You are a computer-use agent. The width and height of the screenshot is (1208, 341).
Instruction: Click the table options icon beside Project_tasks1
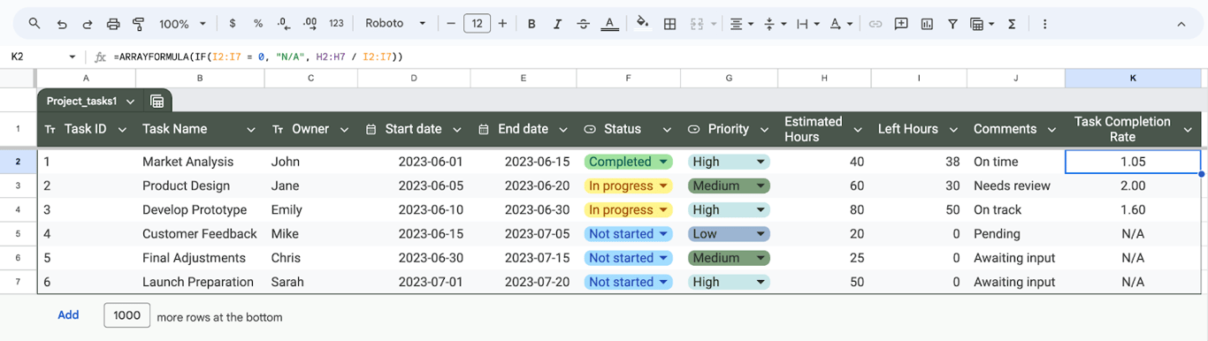157,102
